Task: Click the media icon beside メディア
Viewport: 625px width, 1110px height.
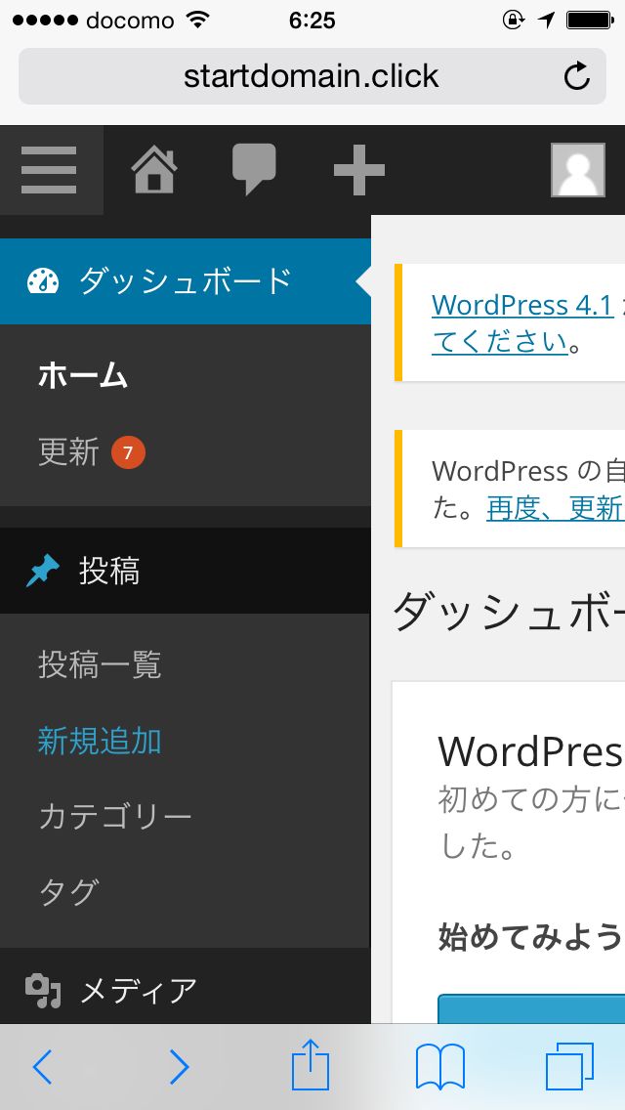Action: click(x=43, y=991)
